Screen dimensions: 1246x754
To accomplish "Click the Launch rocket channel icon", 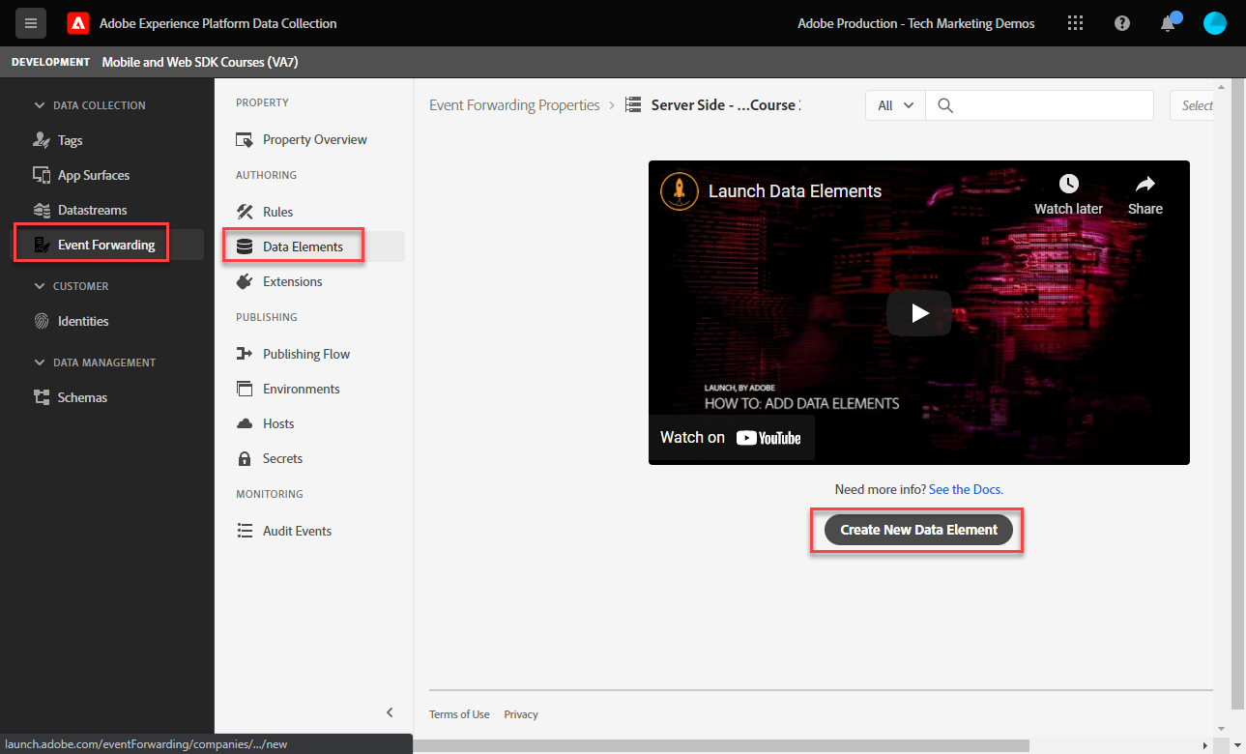I will (x=680, y=190).
